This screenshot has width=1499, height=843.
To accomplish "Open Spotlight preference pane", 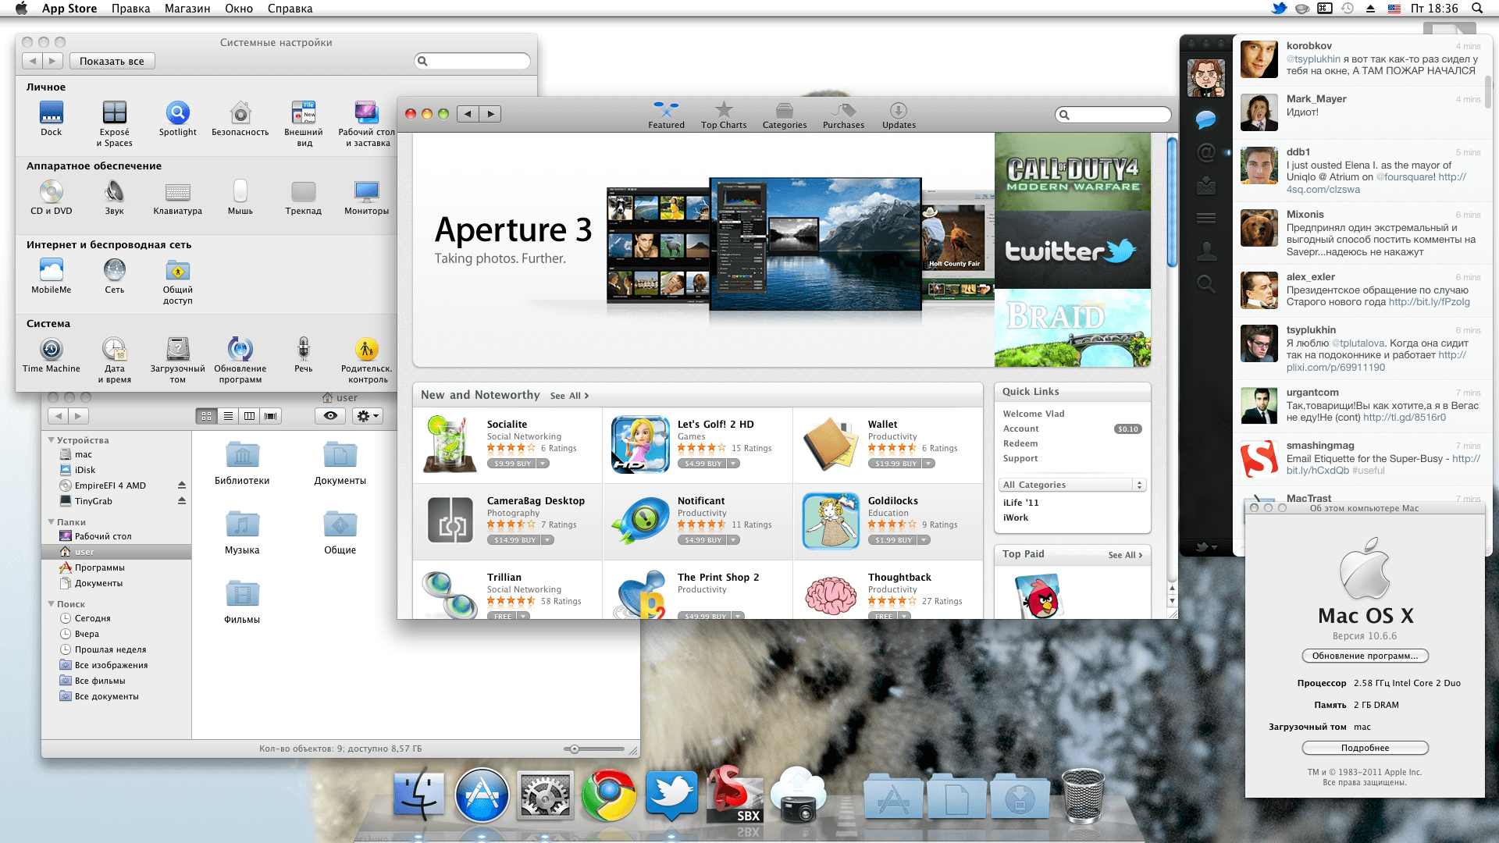I will (x=177, y=119).
